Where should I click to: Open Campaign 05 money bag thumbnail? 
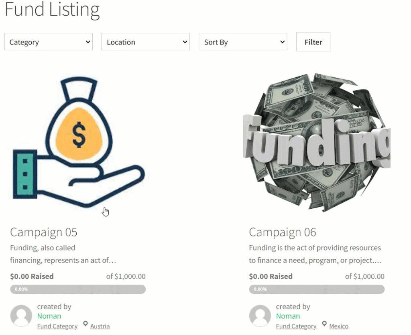point(79,142)
